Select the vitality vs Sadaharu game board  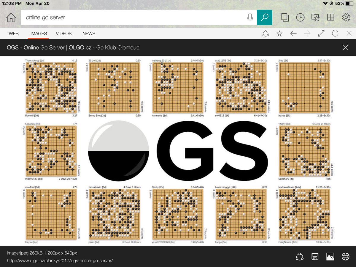pyautogui.click(x=304, y=151)
